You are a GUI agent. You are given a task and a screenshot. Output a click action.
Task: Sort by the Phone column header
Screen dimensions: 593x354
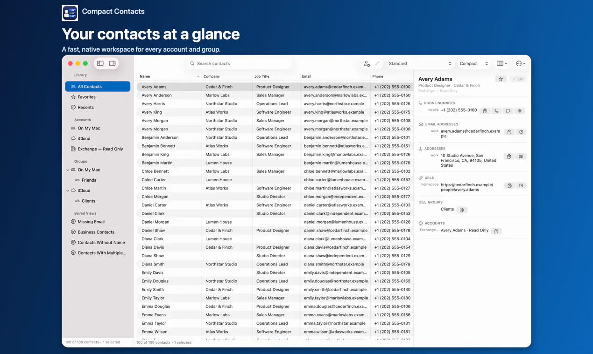point(392,76)
